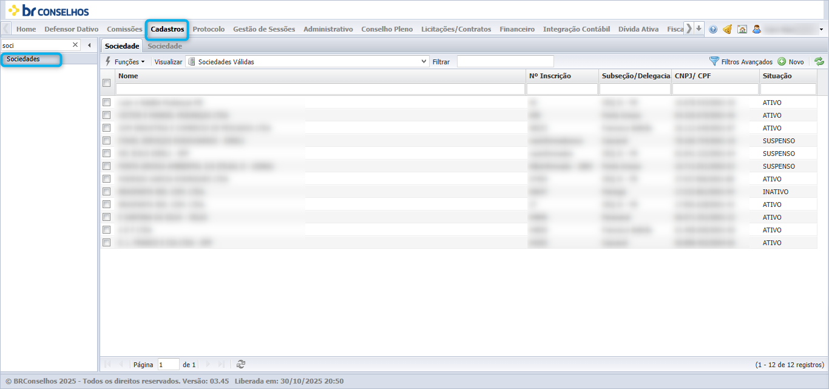Go to next page of results
This screenshot has width=829, height=389.
[x=208, y=364]
